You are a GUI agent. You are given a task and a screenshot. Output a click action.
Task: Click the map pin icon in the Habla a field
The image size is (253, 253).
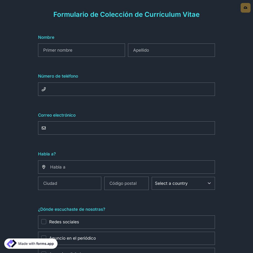(x=44, y=167)
